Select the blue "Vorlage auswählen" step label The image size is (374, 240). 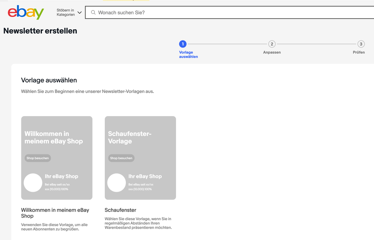188,55
